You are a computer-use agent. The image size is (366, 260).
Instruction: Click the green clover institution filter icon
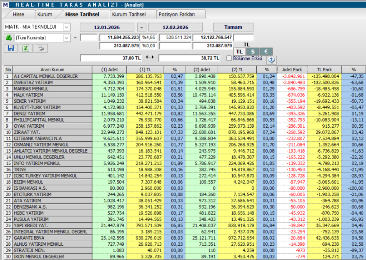pyautogui.click(x=9, y=37)
